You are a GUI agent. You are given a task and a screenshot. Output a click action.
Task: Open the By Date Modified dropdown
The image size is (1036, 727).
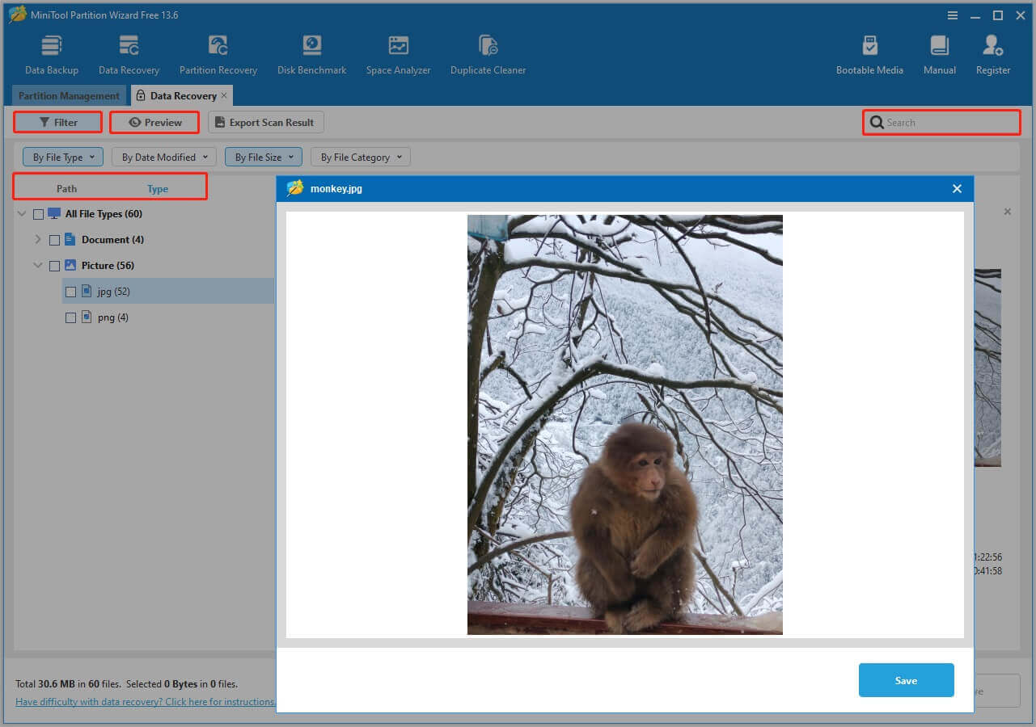coord(163,156)
